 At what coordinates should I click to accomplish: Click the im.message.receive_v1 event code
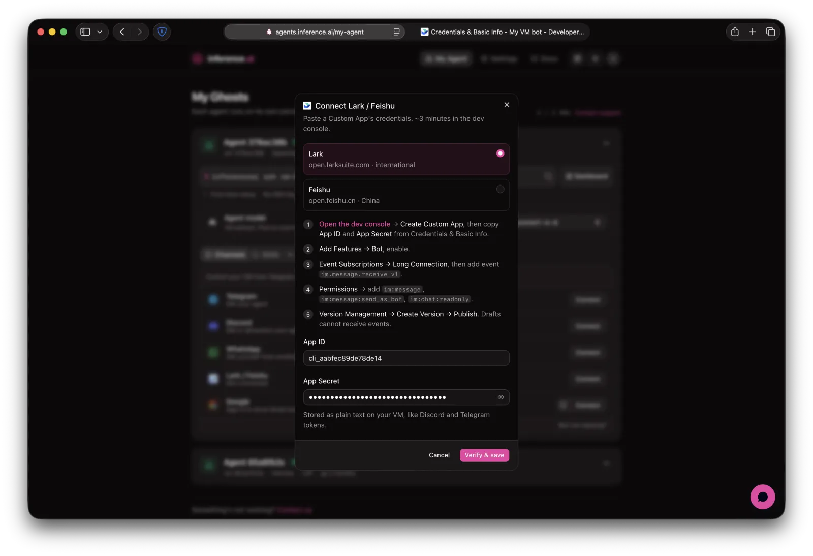360,274
